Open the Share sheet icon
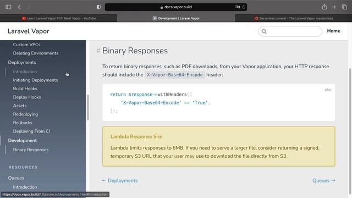 tap(324, 7)
